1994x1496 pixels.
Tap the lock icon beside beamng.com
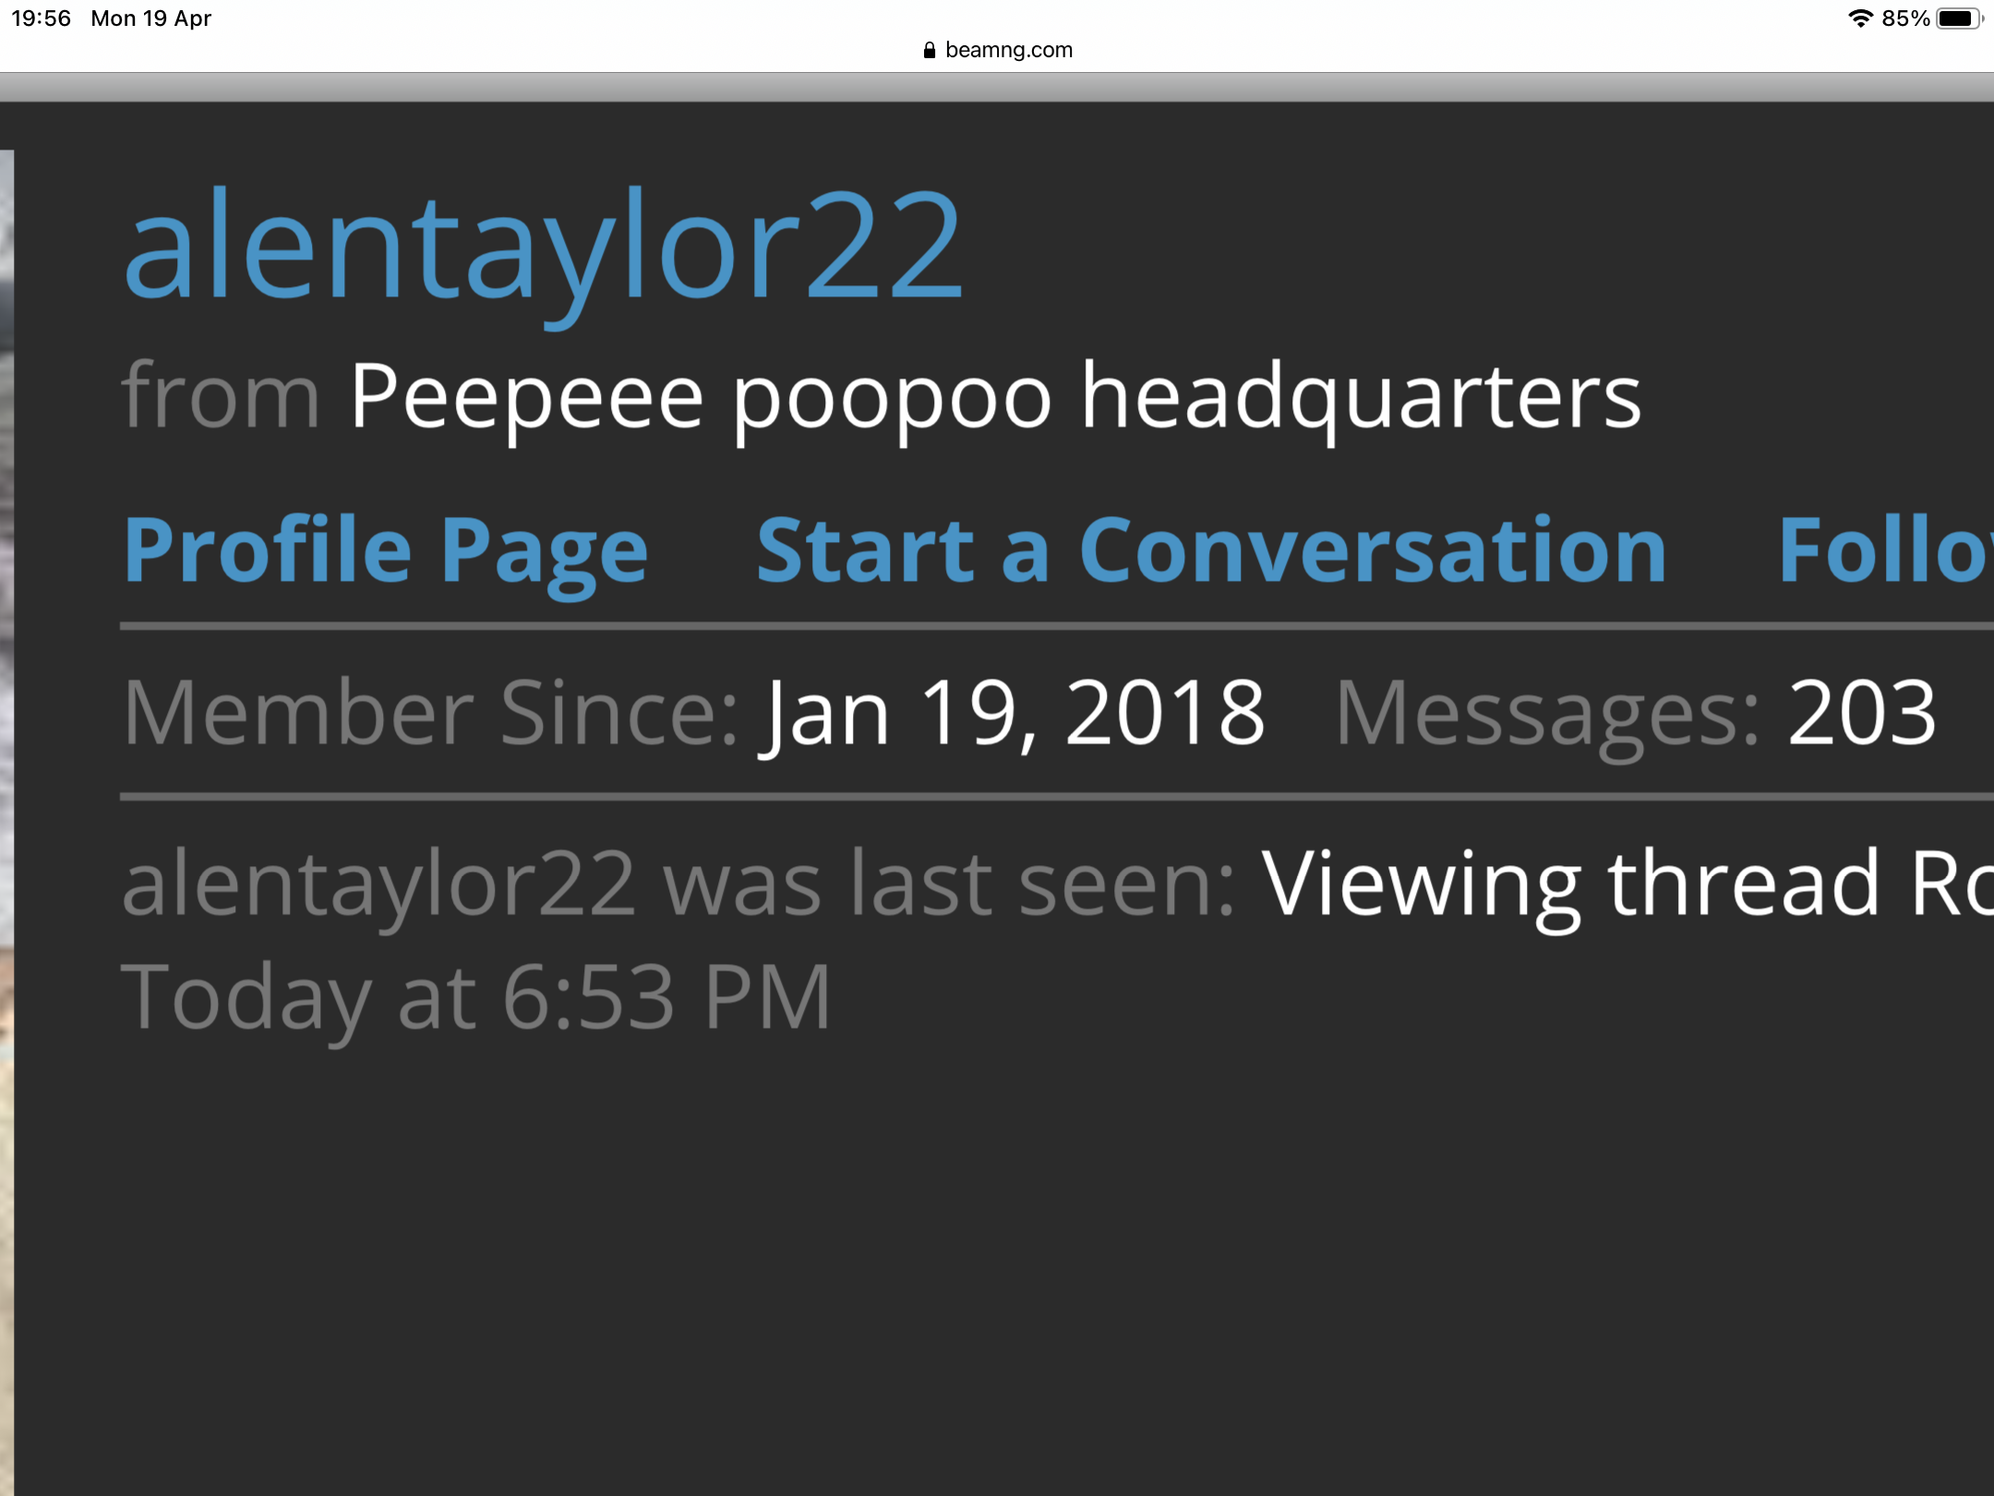930,51
